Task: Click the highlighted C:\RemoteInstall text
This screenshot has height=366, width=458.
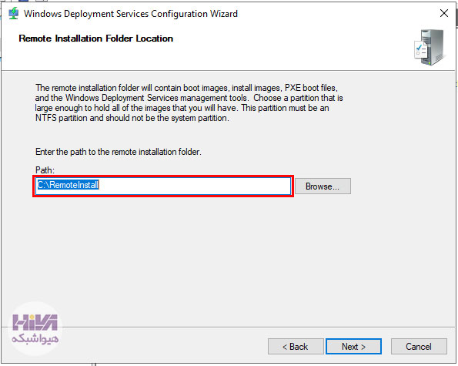Action: click(68, 185)
